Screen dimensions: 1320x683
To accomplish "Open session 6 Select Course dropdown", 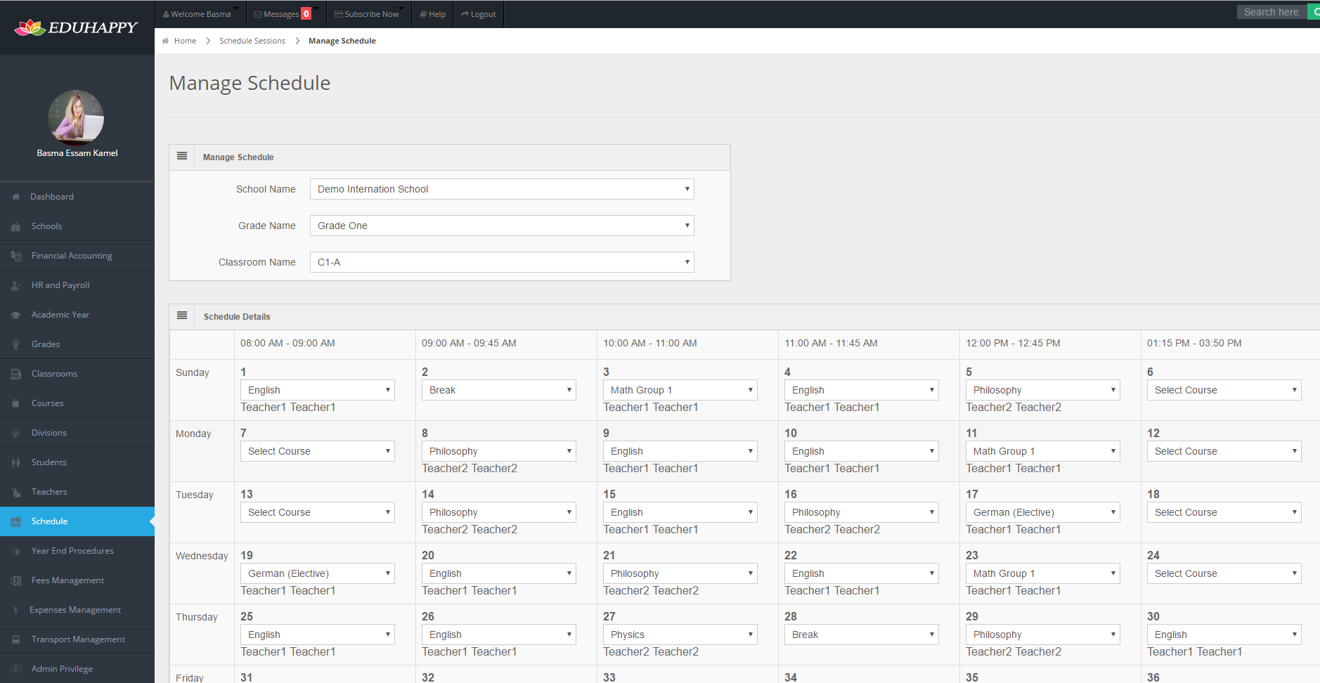I will click(1224, 390).
